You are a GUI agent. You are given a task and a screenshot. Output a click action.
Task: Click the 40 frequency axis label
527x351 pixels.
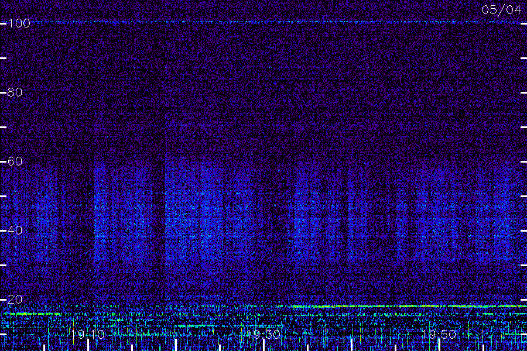pyautogui.click(x=15, y=230)
